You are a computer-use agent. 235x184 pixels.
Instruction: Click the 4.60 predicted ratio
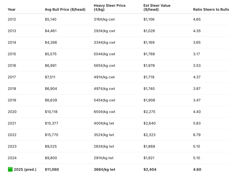click(x=197, y=169)
